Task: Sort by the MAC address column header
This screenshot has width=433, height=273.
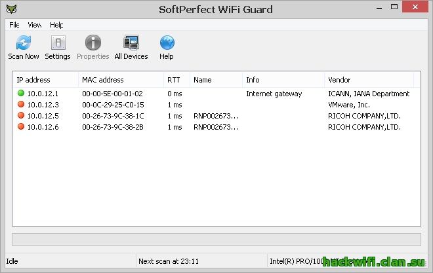Action: click(x=121, y=80)
